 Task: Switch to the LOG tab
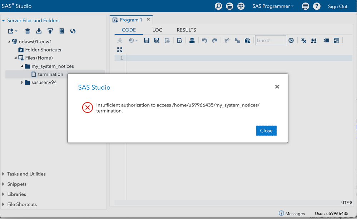tap(157, 30)
